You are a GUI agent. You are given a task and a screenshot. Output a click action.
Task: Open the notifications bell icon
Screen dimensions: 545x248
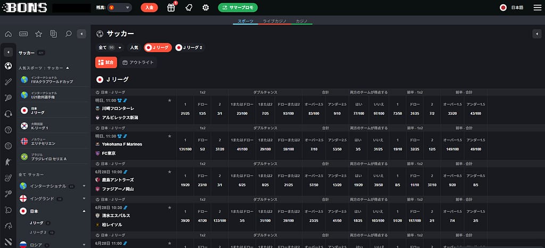(x=188, y=7)
